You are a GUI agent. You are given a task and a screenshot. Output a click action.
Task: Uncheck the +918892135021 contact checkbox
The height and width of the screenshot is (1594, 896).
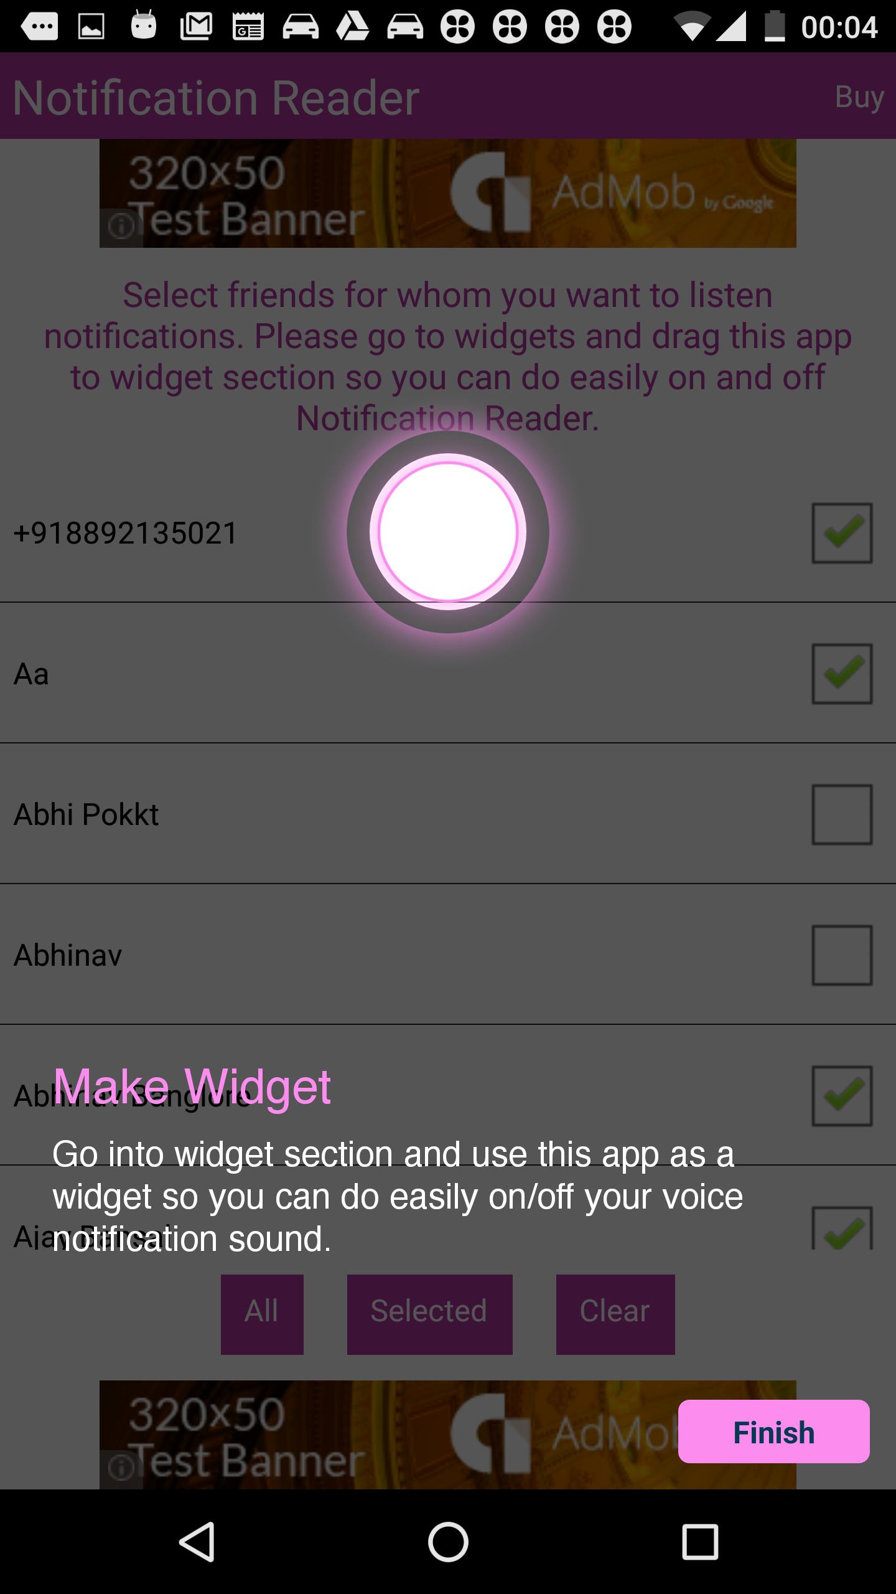(x=842, y=533)
